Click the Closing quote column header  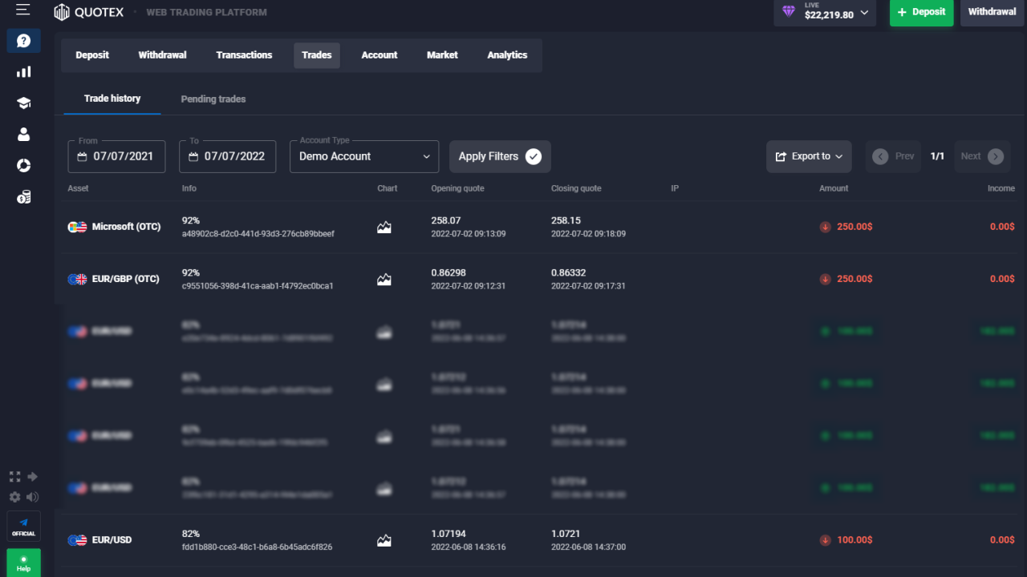[576, 188]
